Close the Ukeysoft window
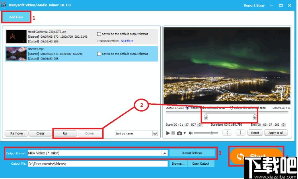Screen dimensions: 298x179 (290, 6)
